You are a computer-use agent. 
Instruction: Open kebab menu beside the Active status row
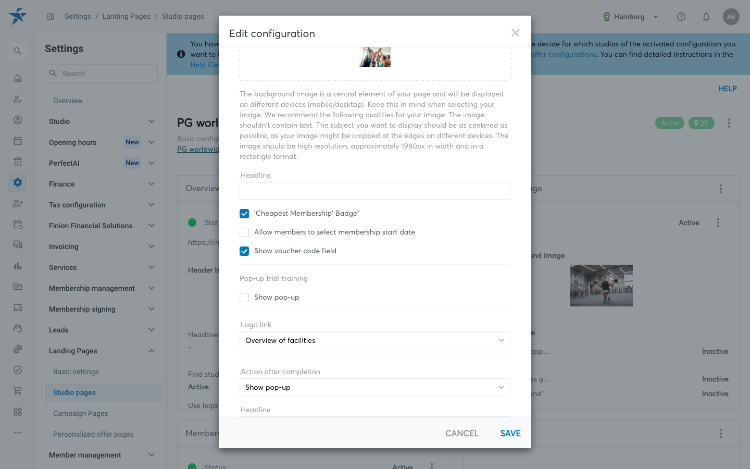pyautogui.click(x=718, y=223)
